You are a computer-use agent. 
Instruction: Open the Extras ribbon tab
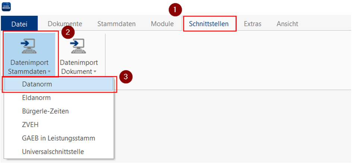(x=253, y=24)
